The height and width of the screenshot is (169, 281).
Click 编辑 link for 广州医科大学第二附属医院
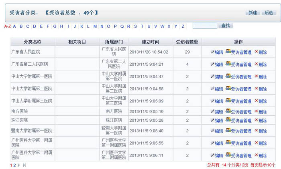(x=219, y=156)
